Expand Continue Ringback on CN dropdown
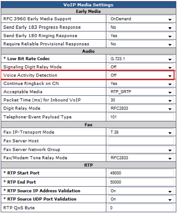The height and width of the screenshot is (213, 177). (141, 83)
